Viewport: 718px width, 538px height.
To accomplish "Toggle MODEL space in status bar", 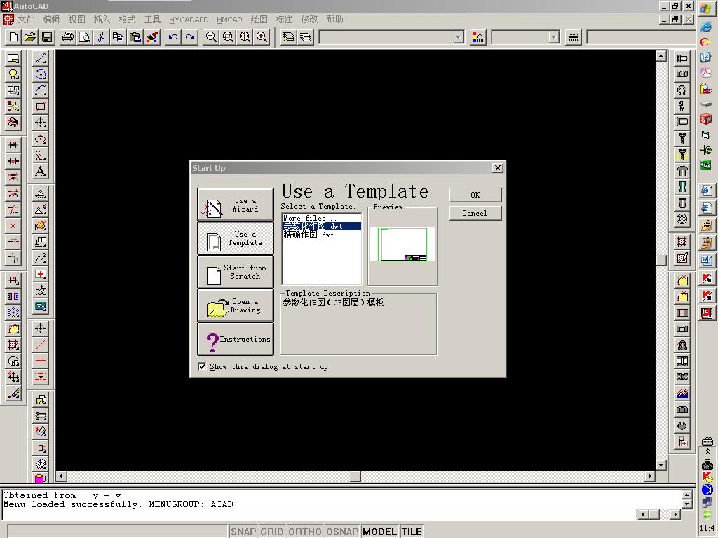I will (379, 531).
